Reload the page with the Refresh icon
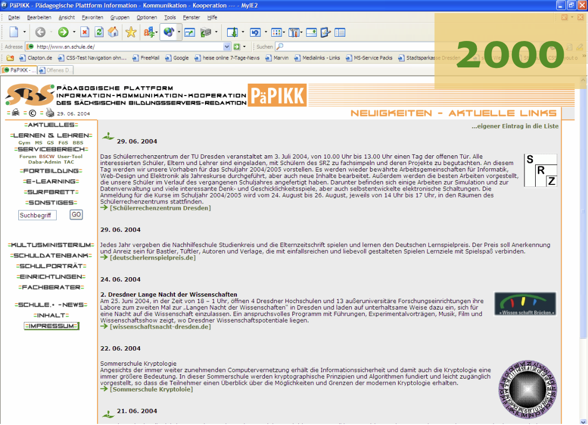 pos(99,32)
